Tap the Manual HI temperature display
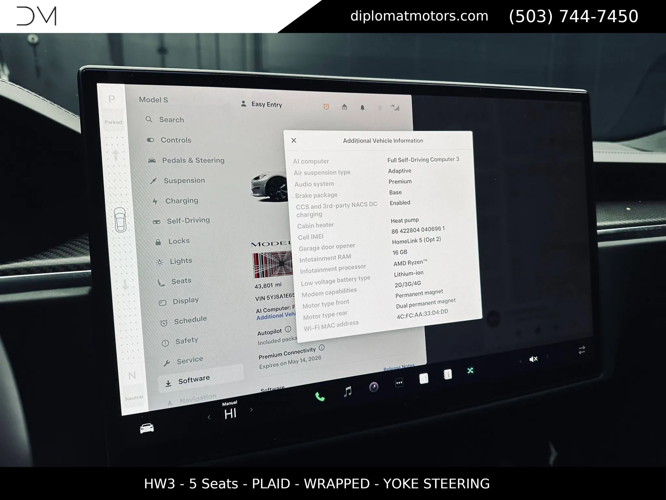The image size is (666, 500). click(230, 411)
